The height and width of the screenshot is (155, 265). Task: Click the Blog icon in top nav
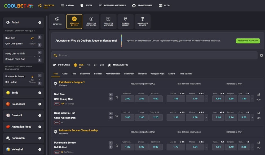(161, 6)
